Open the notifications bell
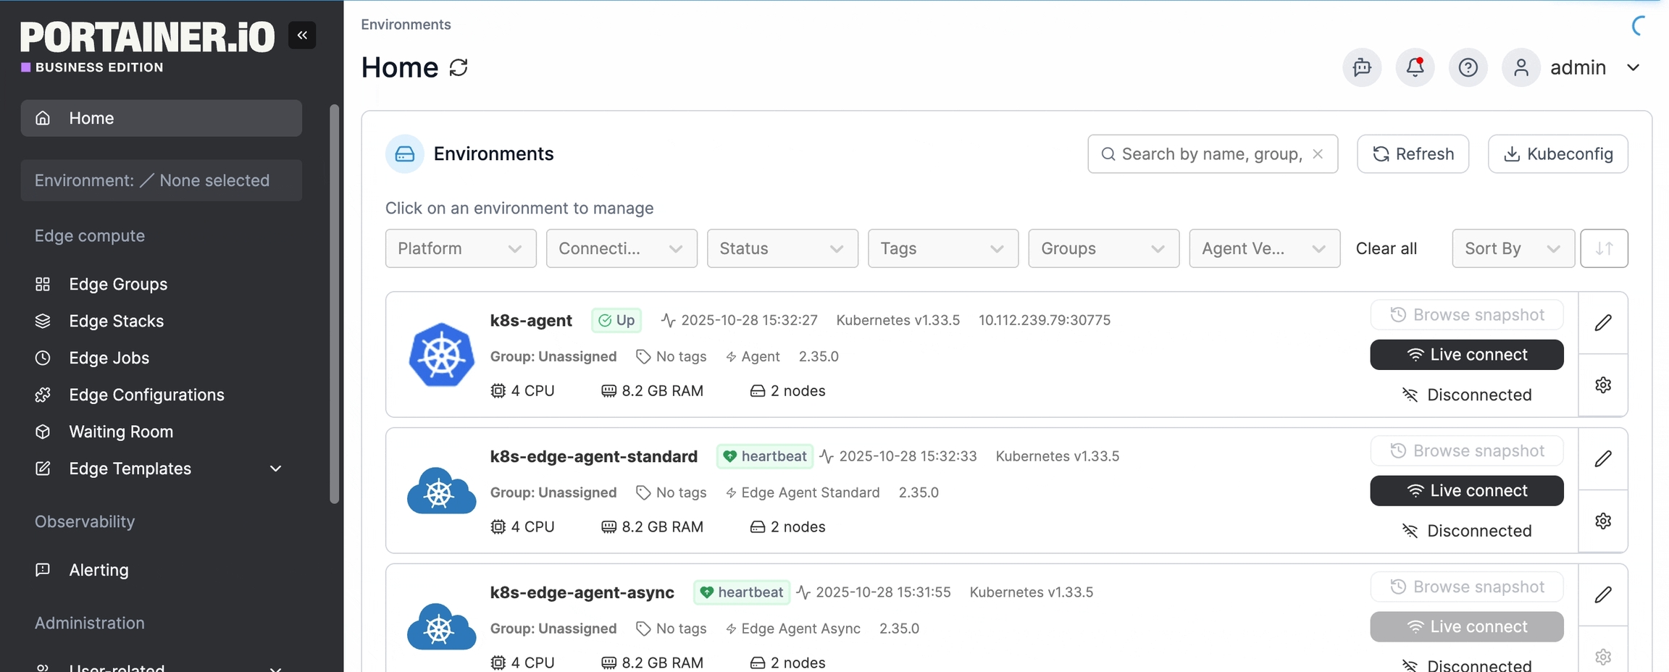The width and height of the screenshot is (1669, 672). pyautogui.click(x=1415, y=67)
